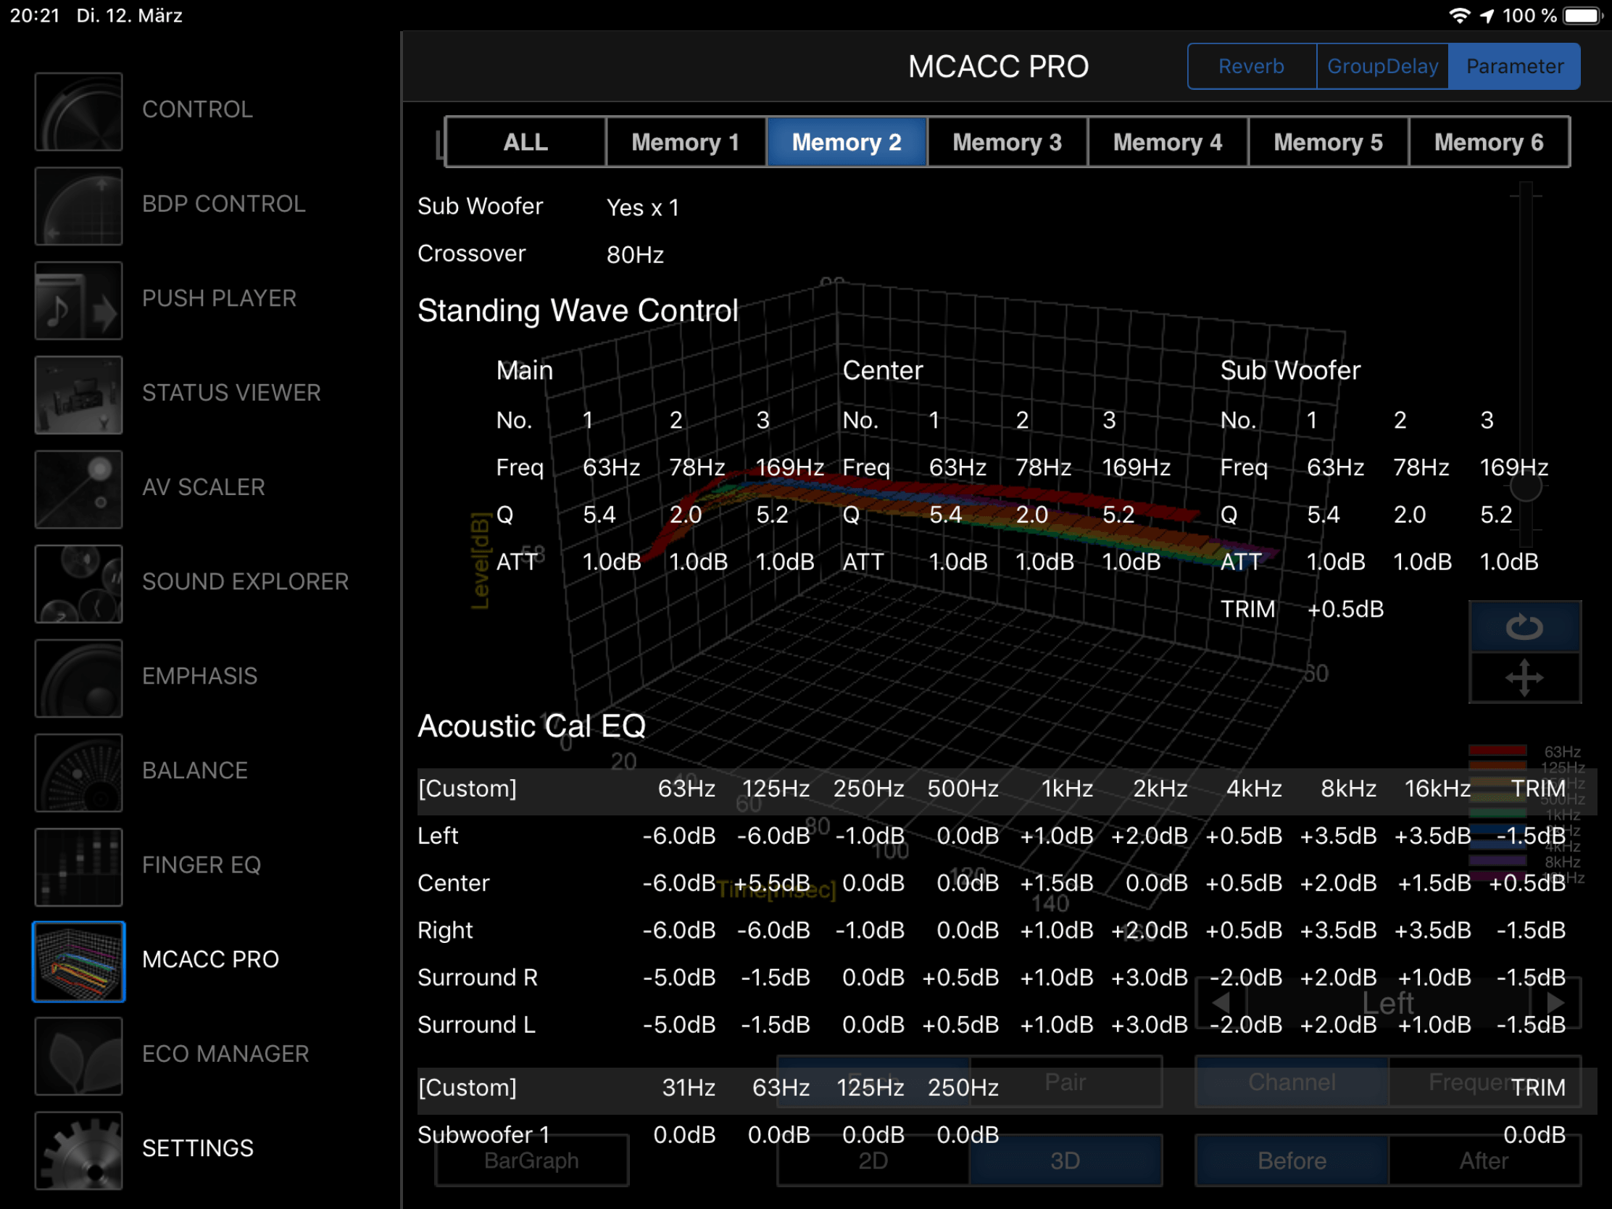Image resolution: width=1612 pixels, height=1209 pixels.
Task: Open the SOUND EXPLORER icon
Action: pos(79,583)
